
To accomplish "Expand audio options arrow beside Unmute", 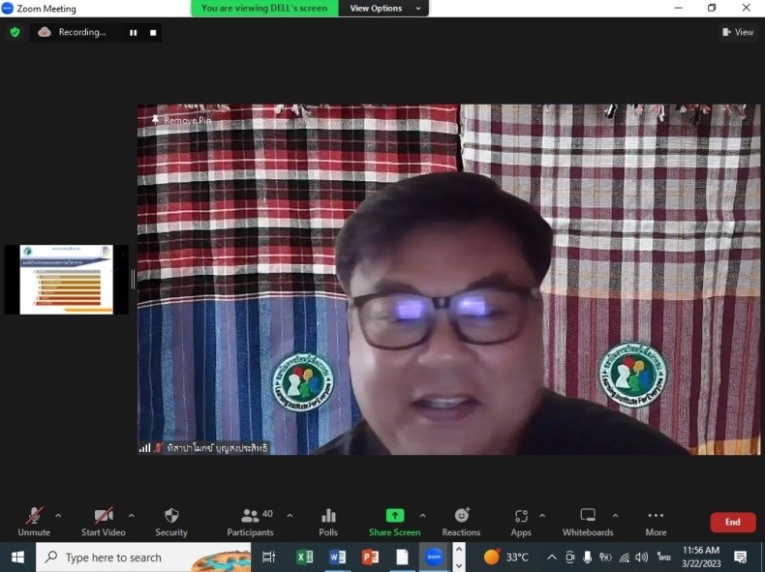I will pos(58,516).
